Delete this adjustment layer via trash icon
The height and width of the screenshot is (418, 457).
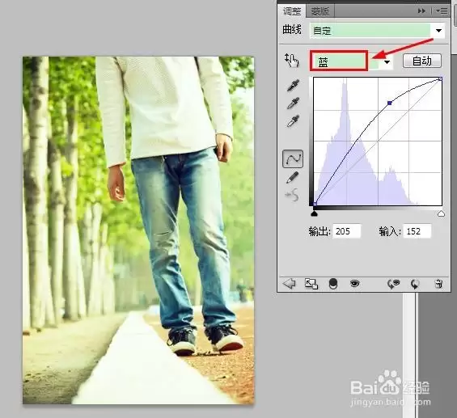438,284
